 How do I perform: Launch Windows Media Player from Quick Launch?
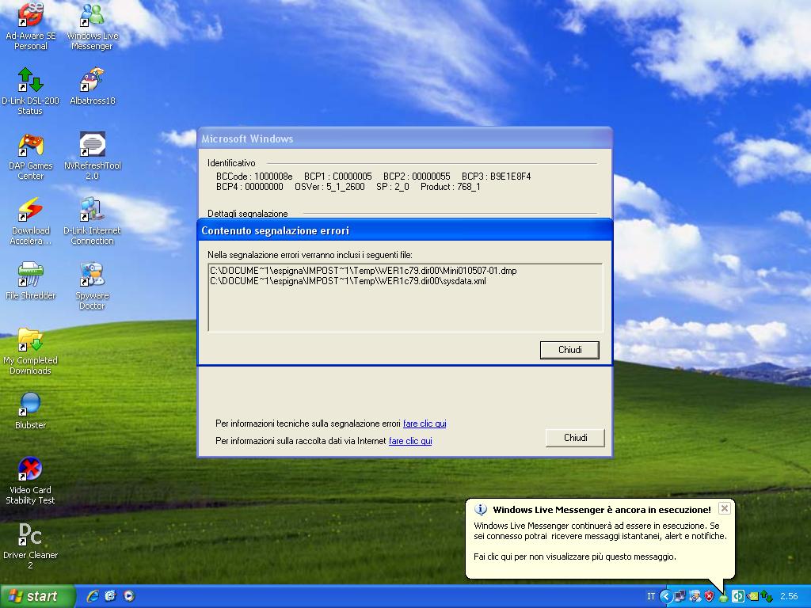click(129, 596)
